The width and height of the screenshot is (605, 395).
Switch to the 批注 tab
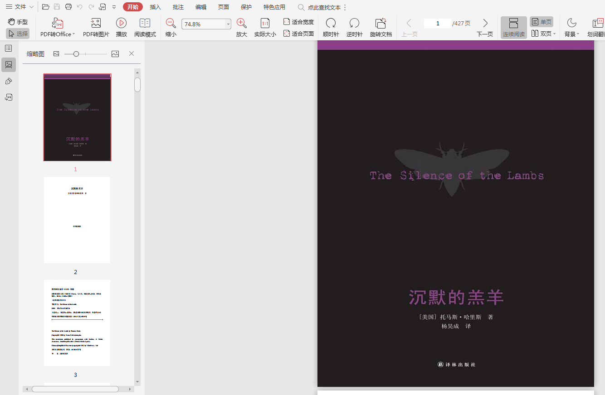click(178, 7)
